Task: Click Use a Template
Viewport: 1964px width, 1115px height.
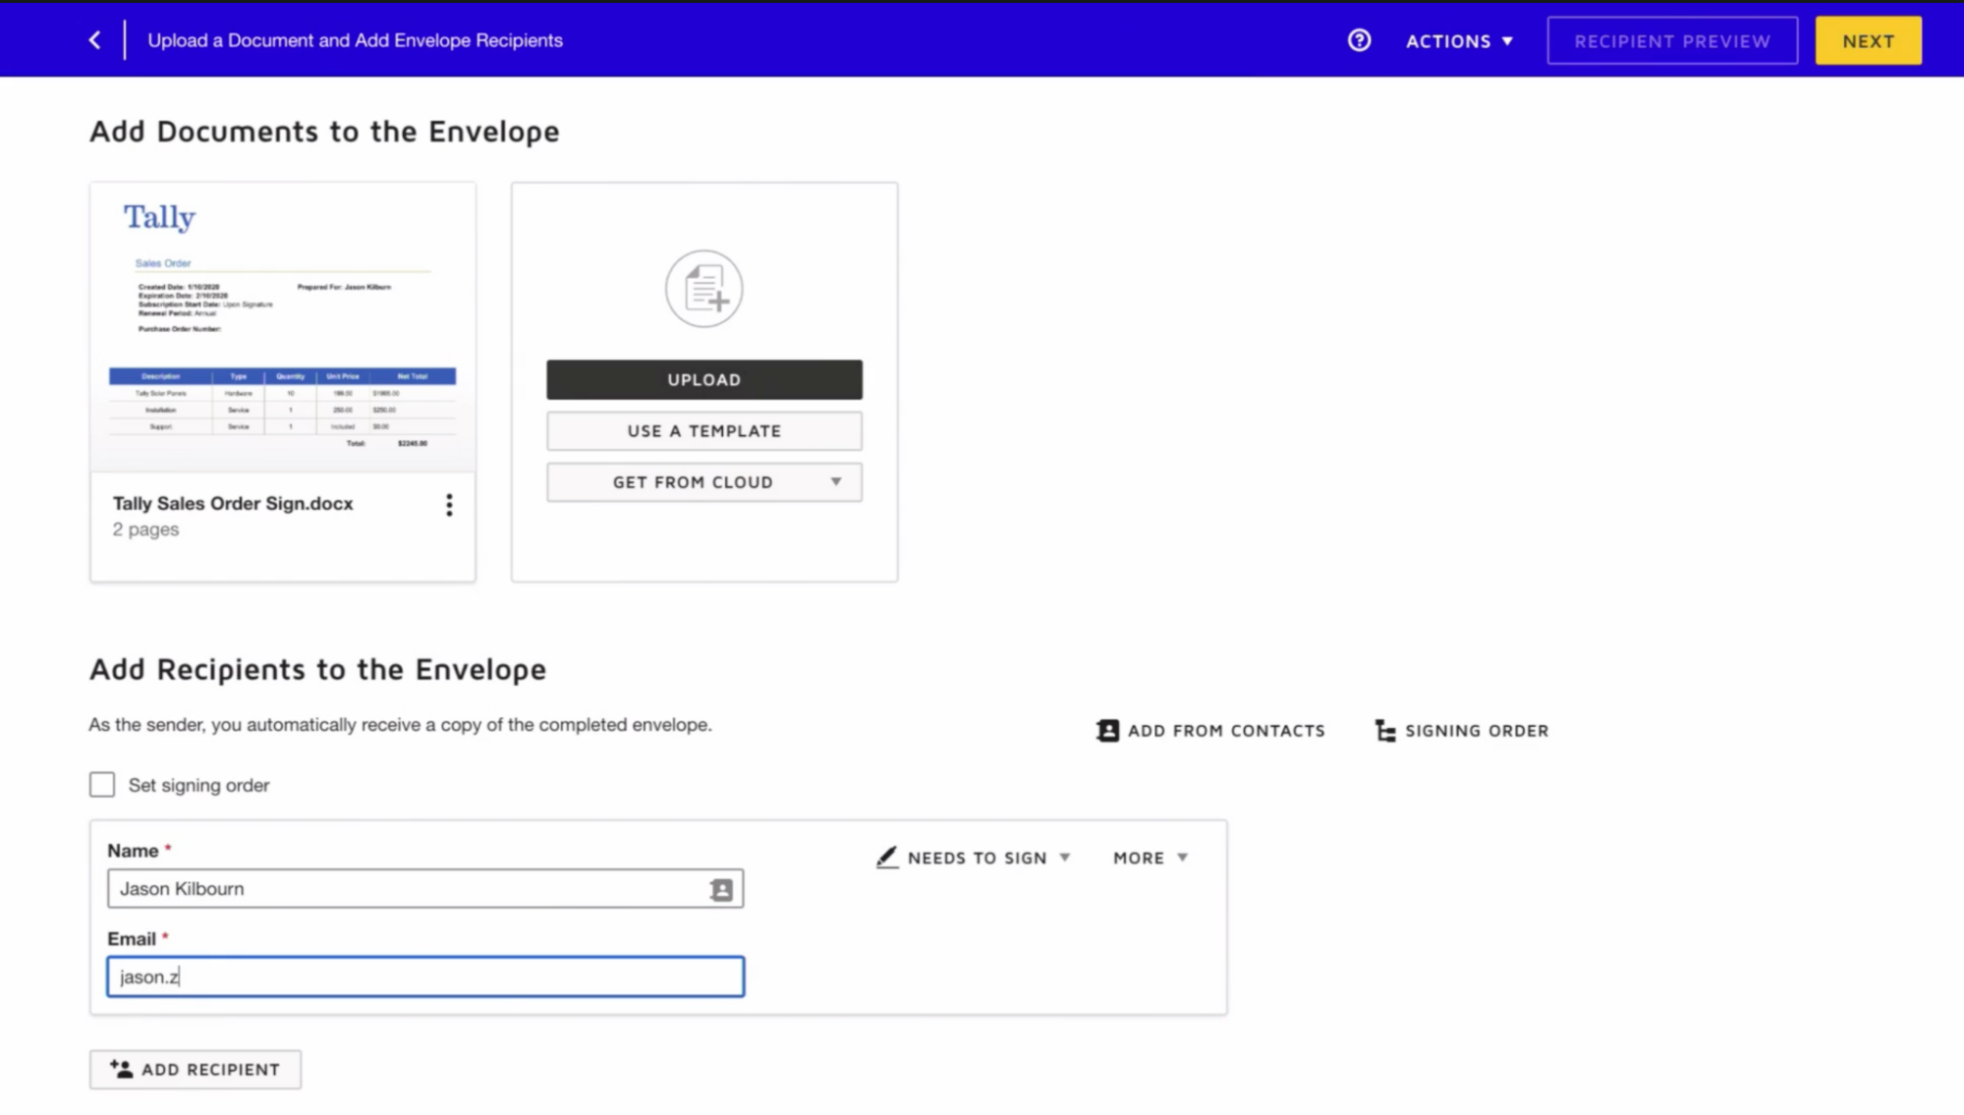Action: point(703,430)
